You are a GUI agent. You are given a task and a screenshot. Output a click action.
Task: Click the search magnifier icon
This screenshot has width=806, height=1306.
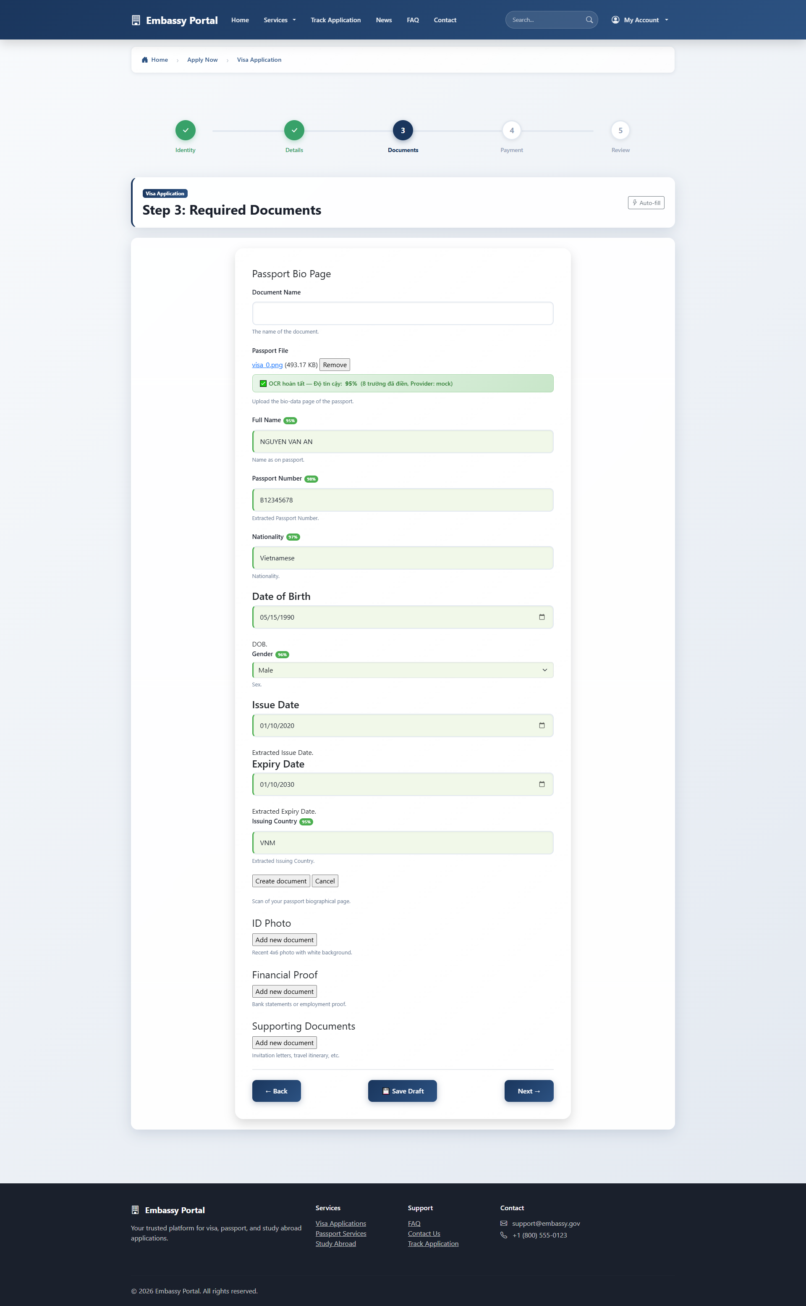tap(589, 20)
